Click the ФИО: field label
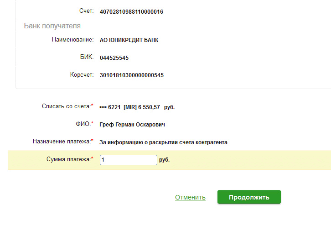This screenshot has width=331, height=226. click(x=83, y=124)
